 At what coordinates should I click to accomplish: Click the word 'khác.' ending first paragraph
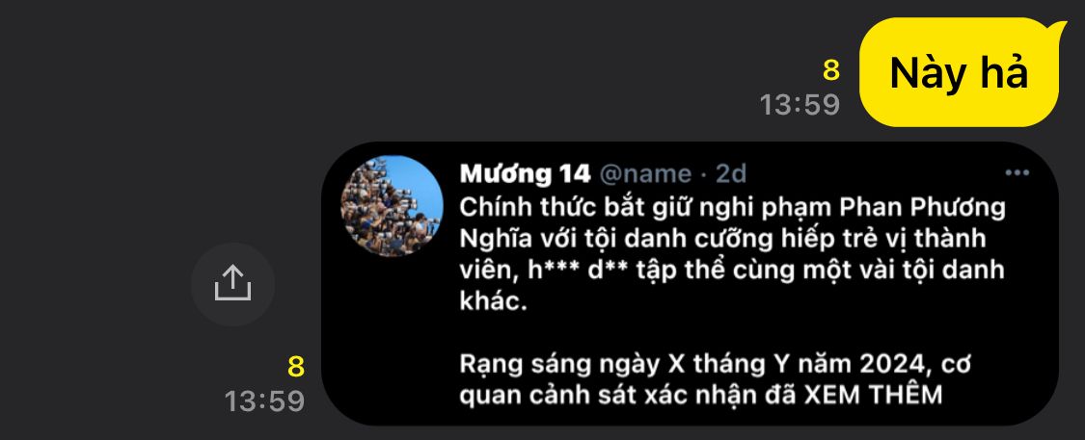[494, 302]
